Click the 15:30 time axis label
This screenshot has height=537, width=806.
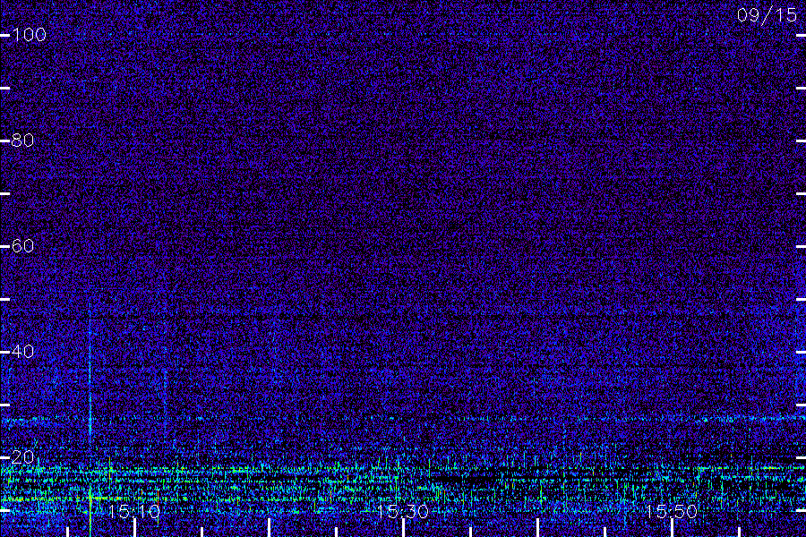click(402, 511)
